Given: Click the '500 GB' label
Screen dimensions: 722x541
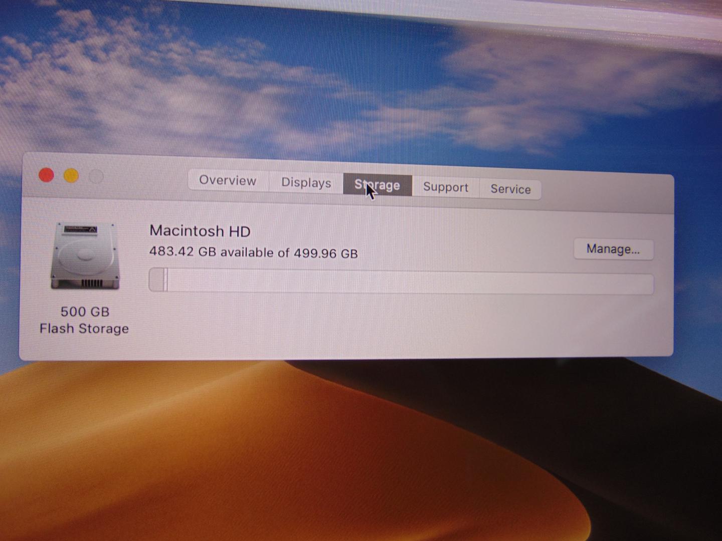Looking at the screenshot, I should (x=85, y=312).
